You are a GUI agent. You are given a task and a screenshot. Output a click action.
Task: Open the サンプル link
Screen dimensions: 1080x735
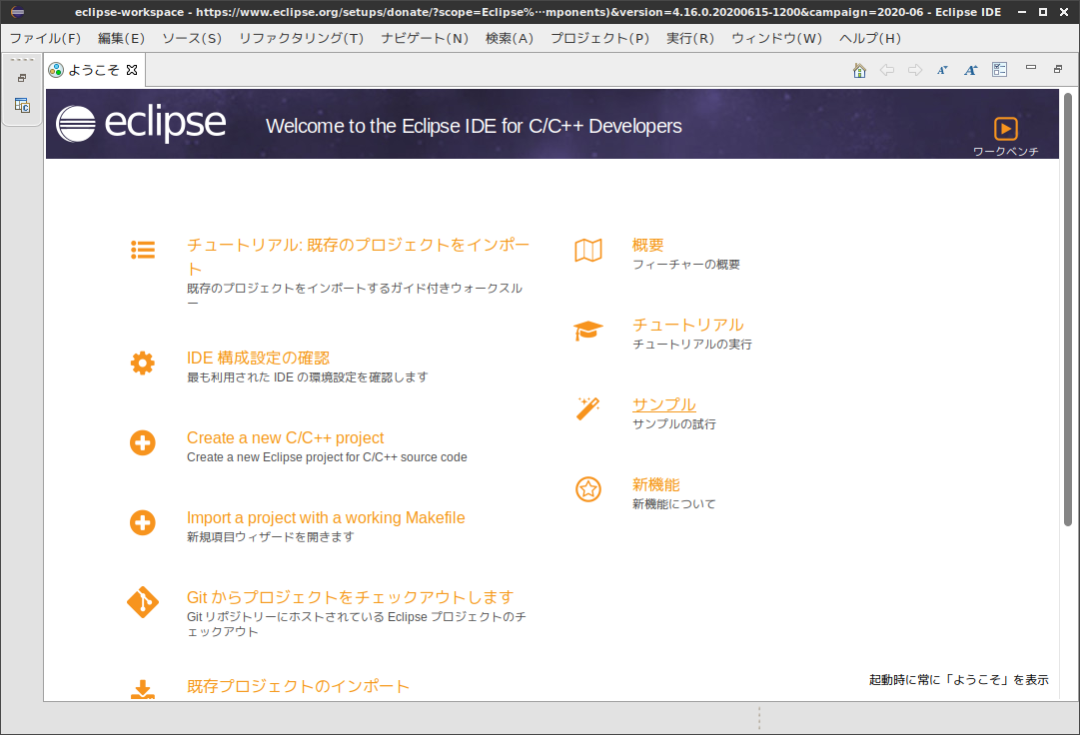click(664, 404)
